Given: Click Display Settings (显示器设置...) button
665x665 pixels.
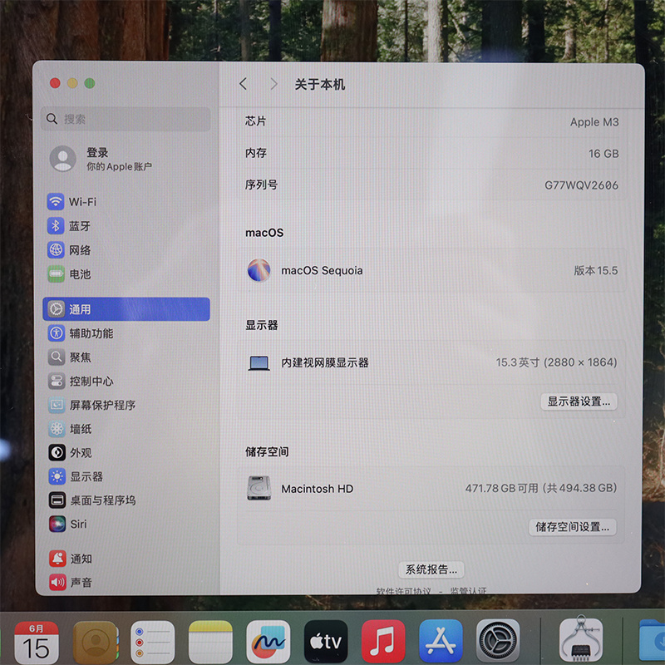Looking at the screenshot, I should tap(579, 401).
